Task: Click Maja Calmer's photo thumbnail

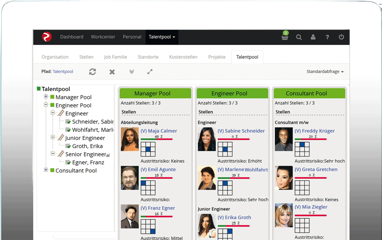Action: 129,139
